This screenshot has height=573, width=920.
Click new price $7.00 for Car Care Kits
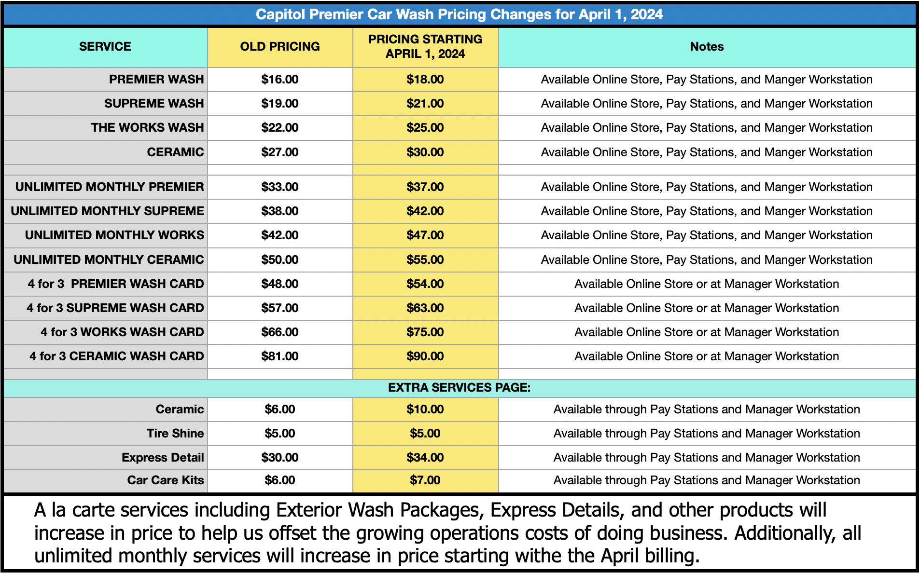[425, 480]
